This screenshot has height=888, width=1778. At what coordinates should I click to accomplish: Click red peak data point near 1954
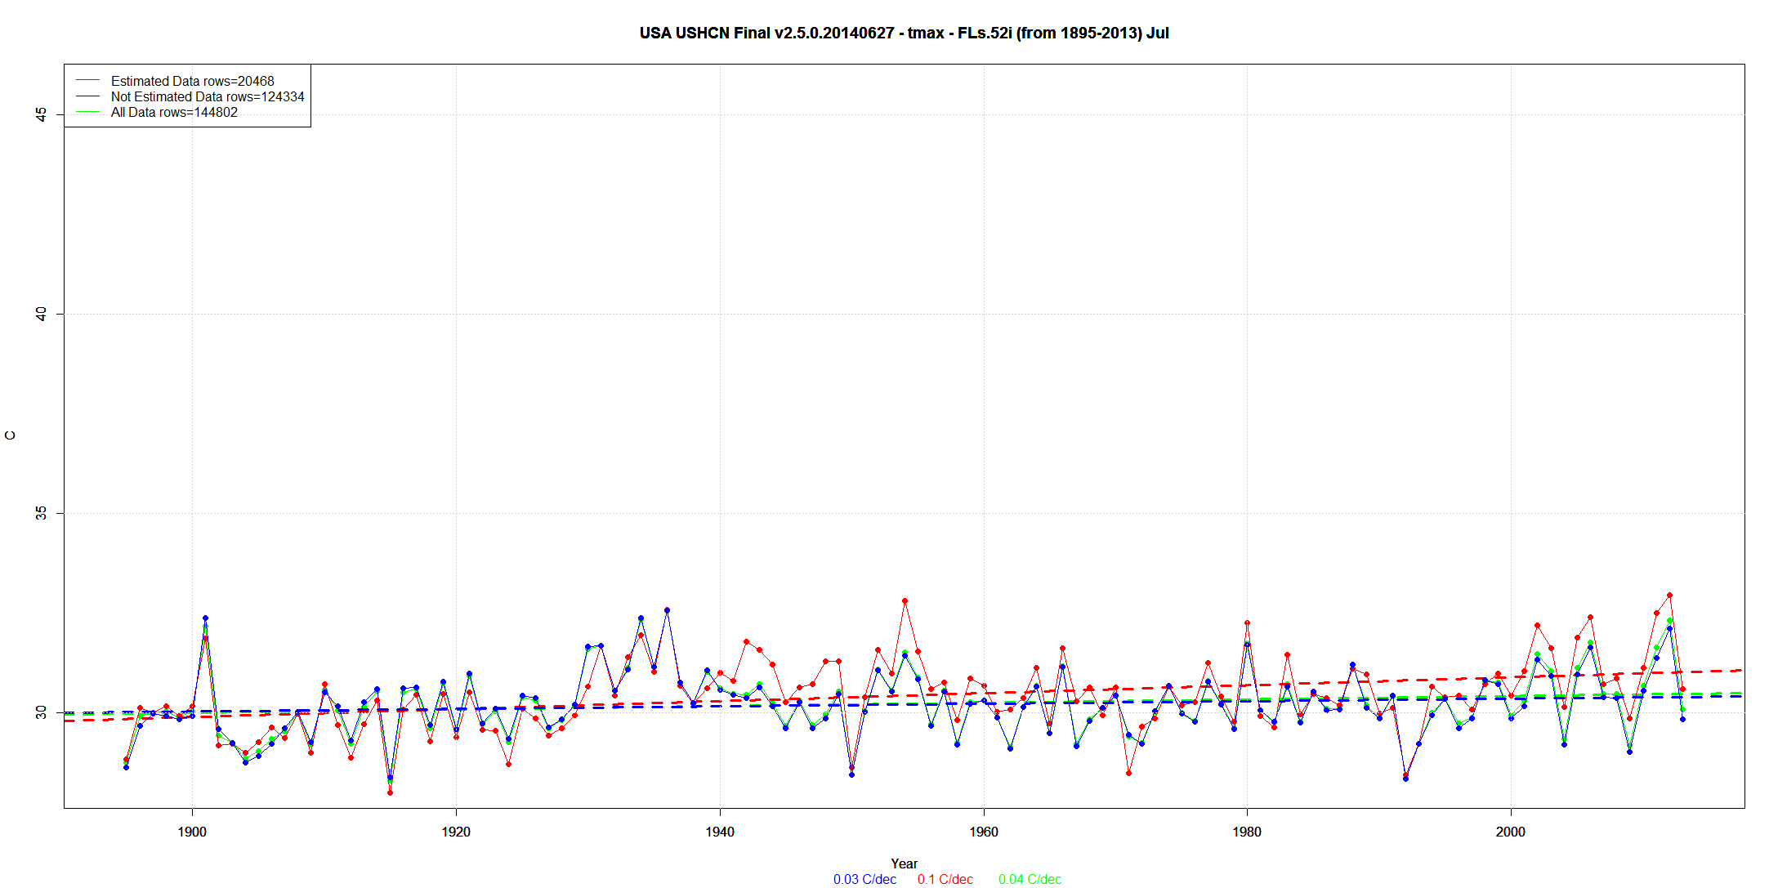click(905, 601)
